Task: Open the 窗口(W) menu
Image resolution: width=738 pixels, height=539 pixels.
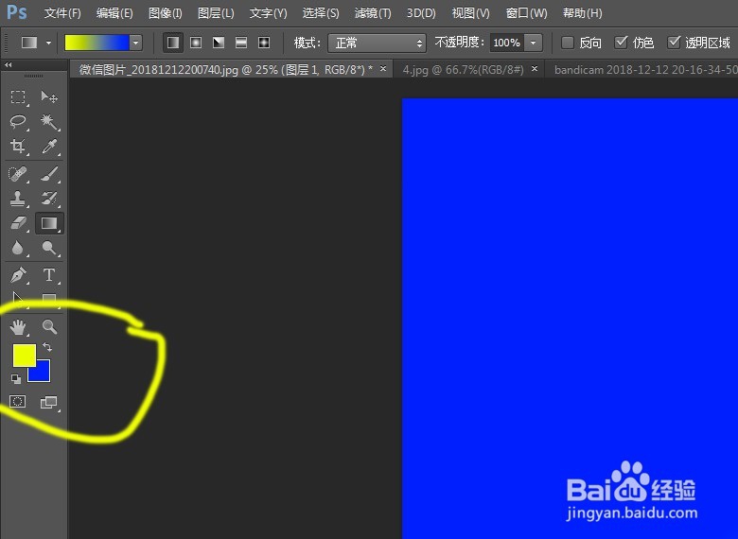Action: click(526, 13)
